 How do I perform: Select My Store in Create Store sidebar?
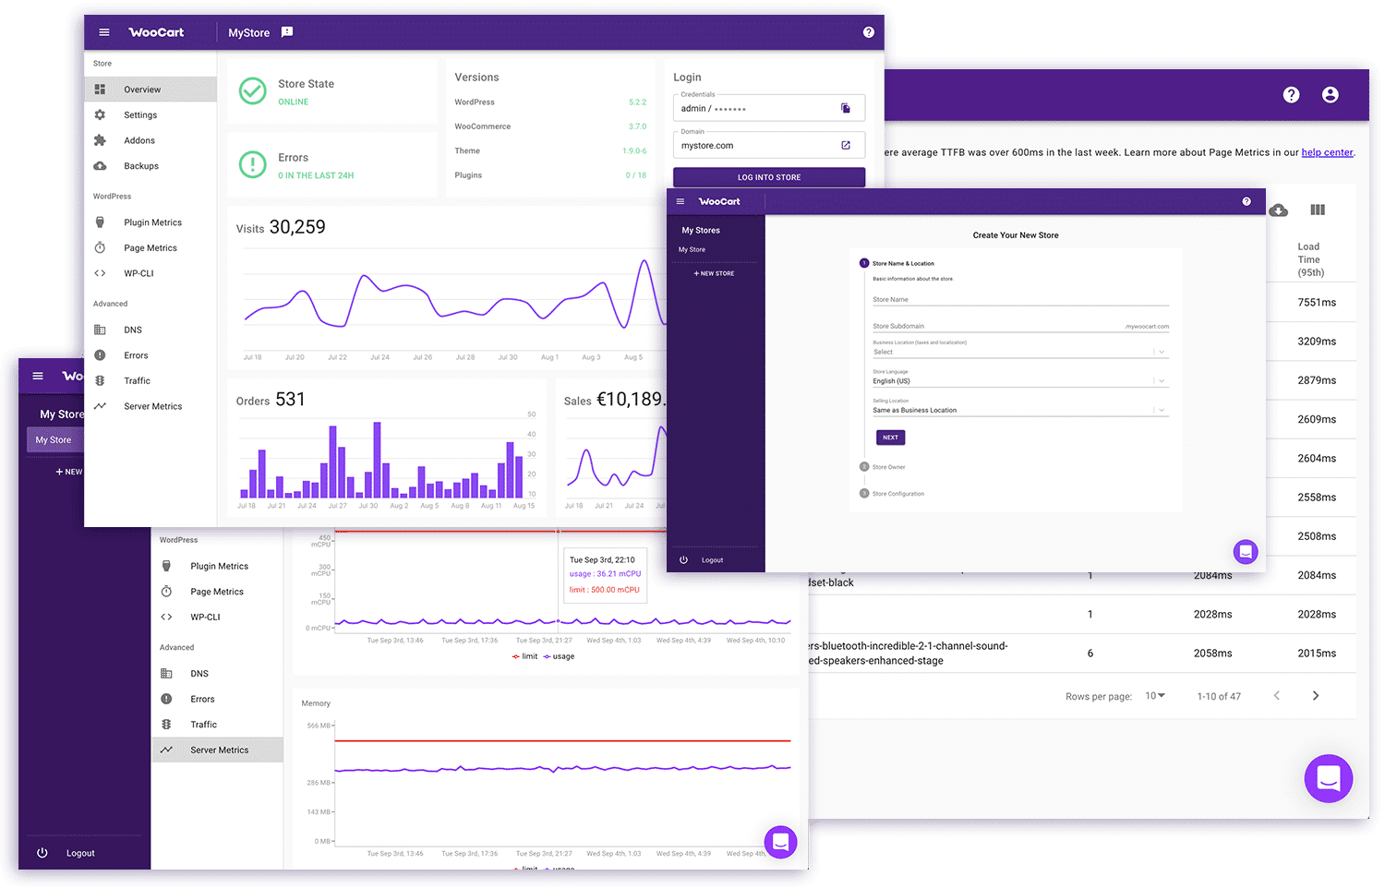pyautogui.click(x=692, y=249)
